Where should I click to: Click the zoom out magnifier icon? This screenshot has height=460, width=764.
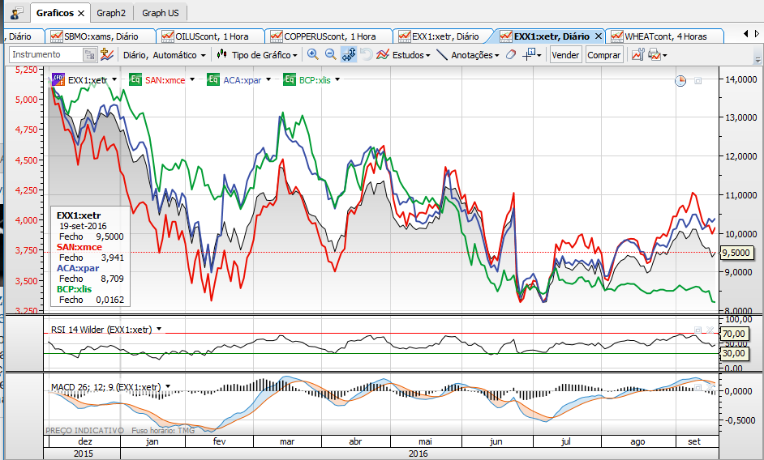pyautogui.click(x=330, y=54)
